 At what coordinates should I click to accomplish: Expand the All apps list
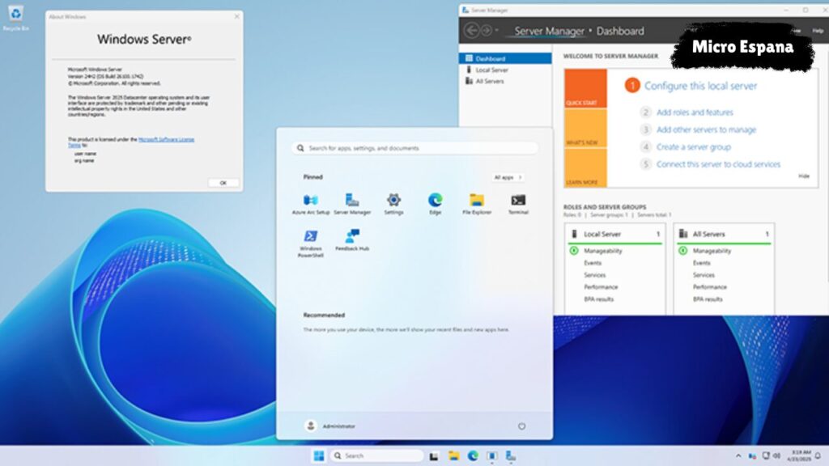pos(507,177)
